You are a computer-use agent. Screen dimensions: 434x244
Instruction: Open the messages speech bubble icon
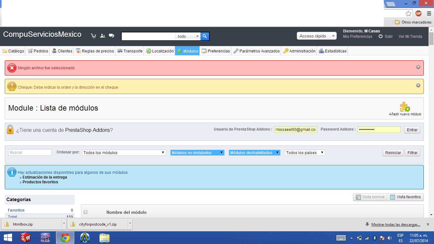(112, 36)
